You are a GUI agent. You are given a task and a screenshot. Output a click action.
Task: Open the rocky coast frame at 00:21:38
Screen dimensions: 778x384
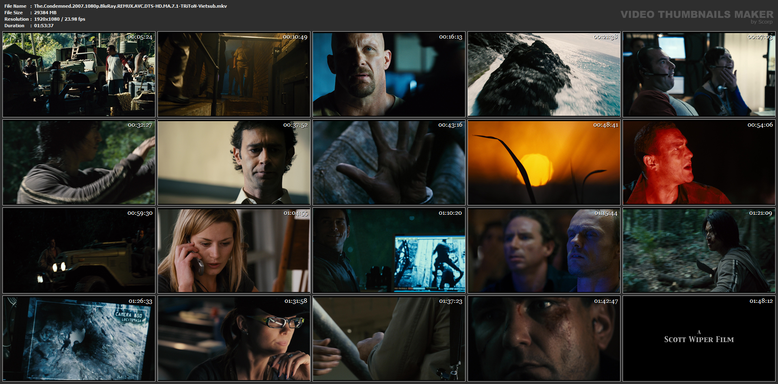coord(544,74)
